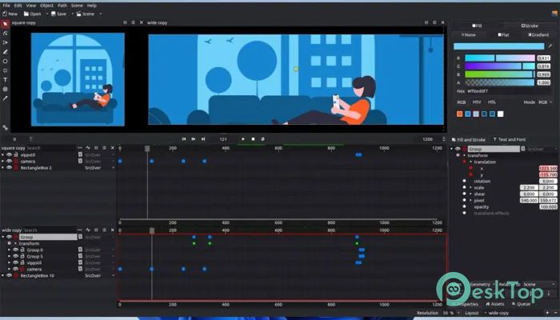
Task: Click the Save toolbar button
Action: click(59, 14)
